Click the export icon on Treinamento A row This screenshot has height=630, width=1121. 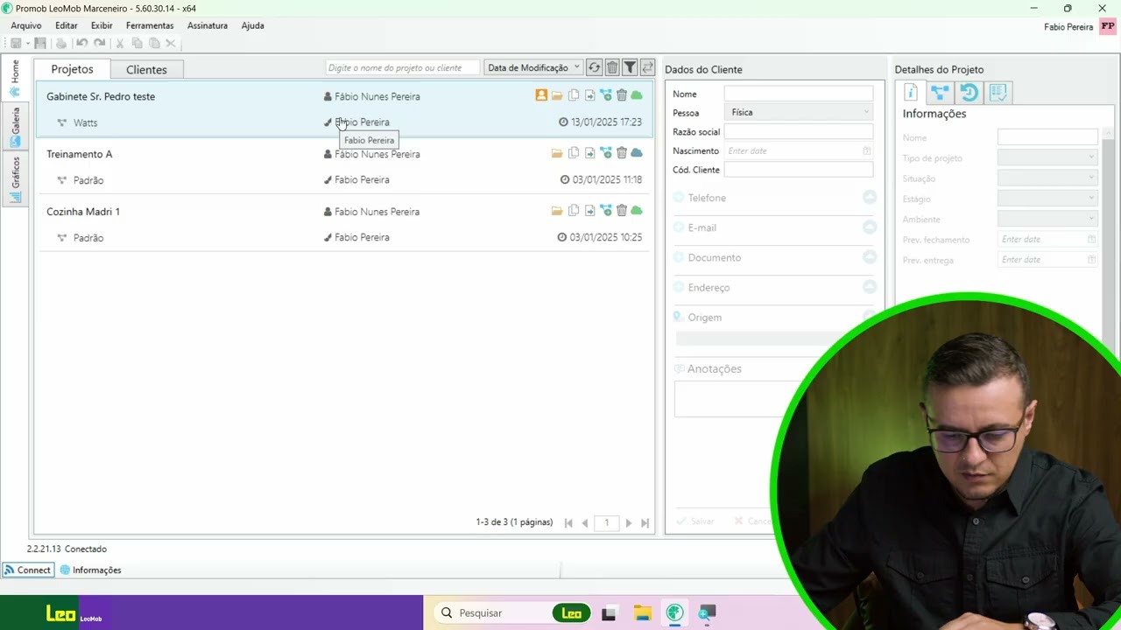(x=589, y=153)
